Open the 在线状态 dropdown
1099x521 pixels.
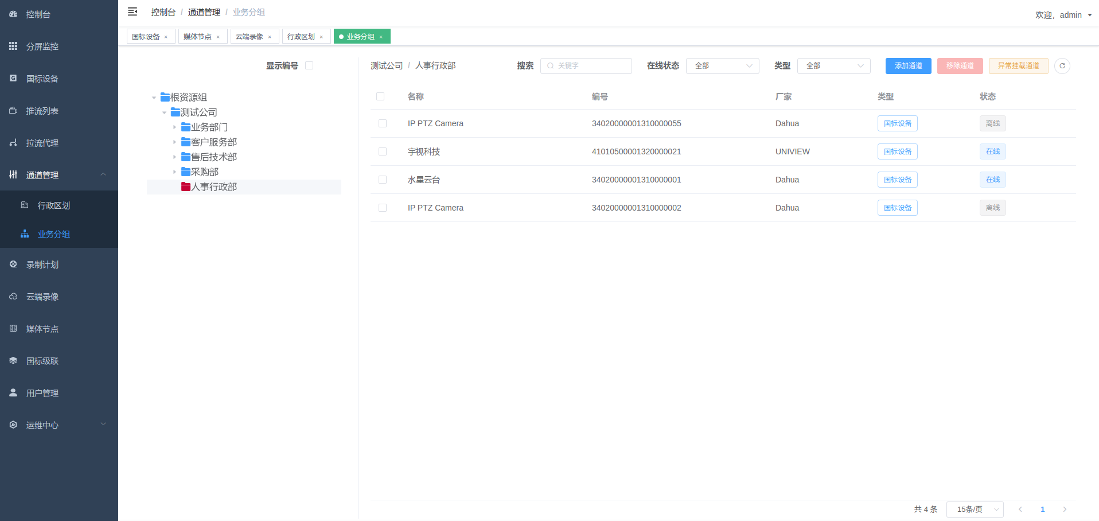722,65
